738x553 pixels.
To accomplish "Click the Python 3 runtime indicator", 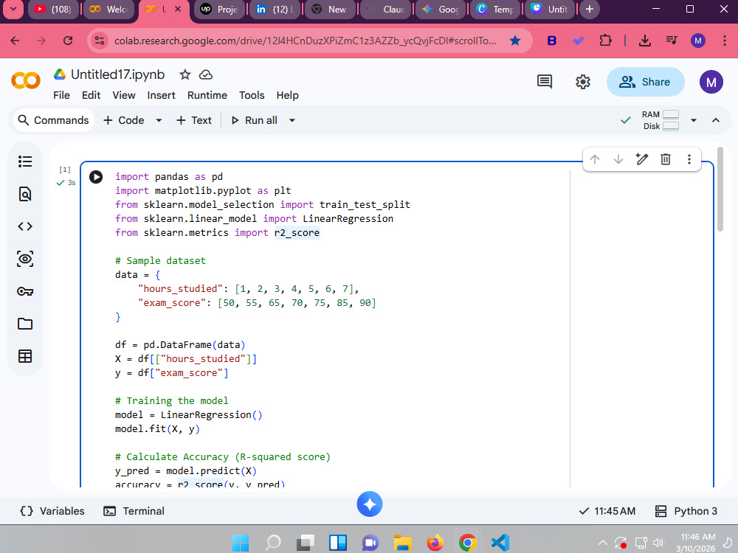I will (686, 511).
